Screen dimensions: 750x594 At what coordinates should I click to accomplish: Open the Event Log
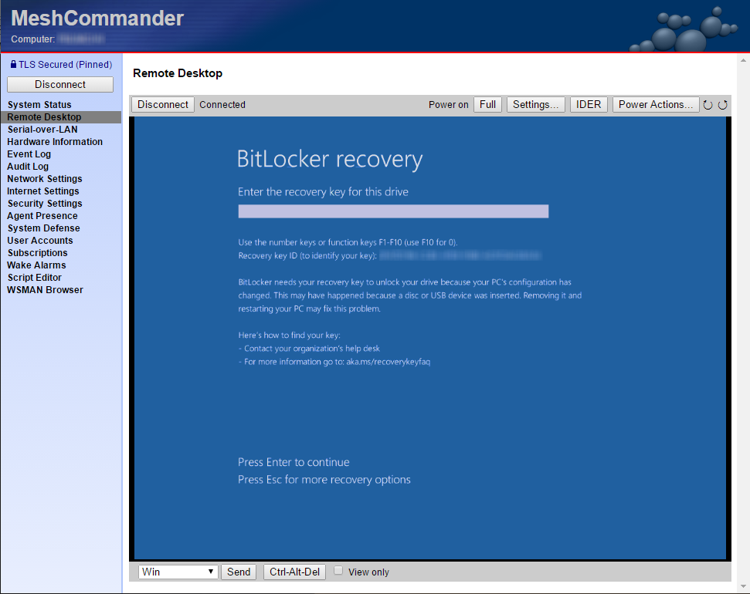29,154
